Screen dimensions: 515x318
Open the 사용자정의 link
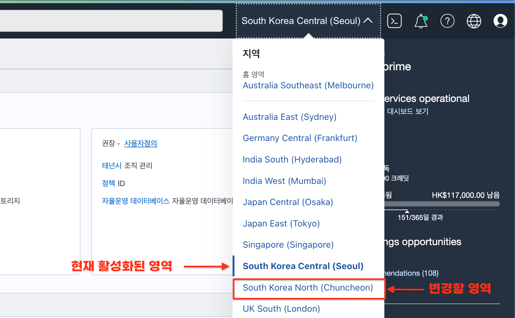[x=140, y=143]
